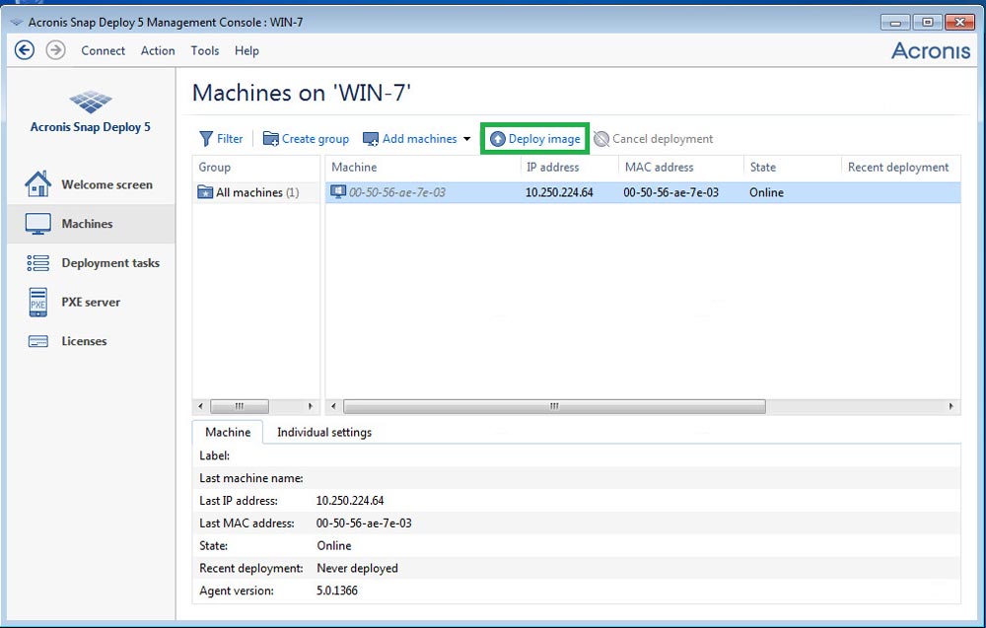
Task: Open the Filter options
Action: pos(221,138)
